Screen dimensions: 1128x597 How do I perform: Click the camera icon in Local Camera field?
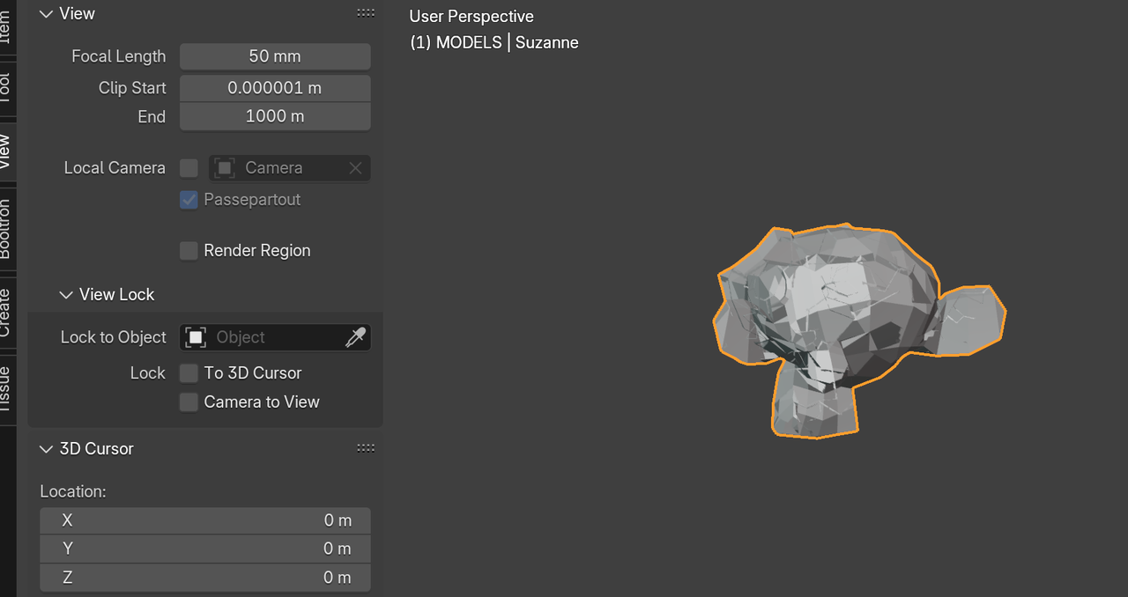(x=225, y=168)
